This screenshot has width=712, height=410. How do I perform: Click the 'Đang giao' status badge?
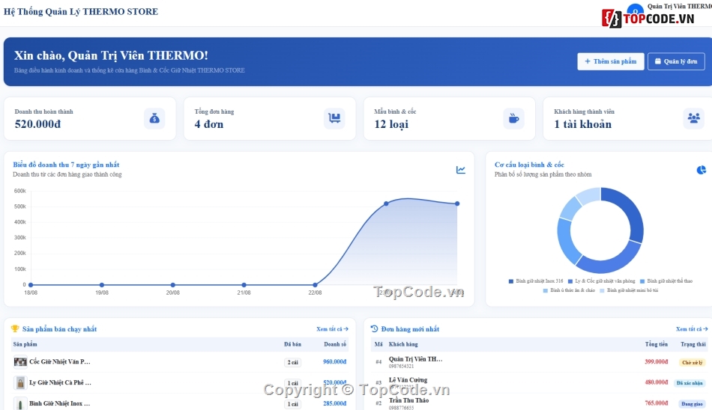692,404
